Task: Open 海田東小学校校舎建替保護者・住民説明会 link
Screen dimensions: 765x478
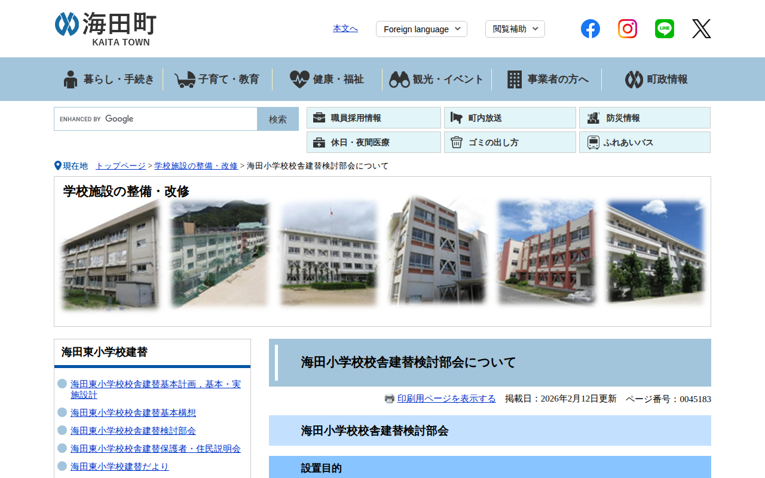Action: click(155, 448)
